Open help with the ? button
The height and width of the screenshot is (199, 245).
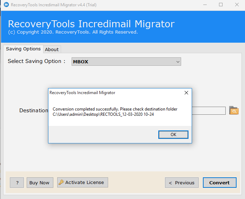tap(17, 183)
